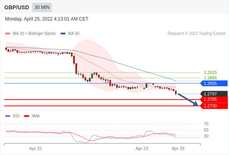Click the pink MA 20 legend swatch

pyautogui.click(x=8, y=34)
